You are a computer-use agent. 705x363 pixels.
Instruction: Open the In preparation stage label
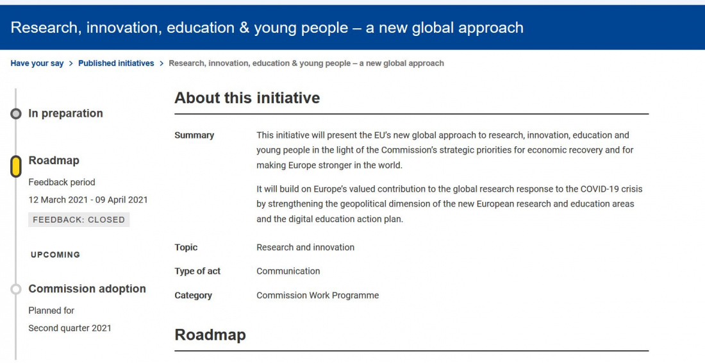coord(65,114)
